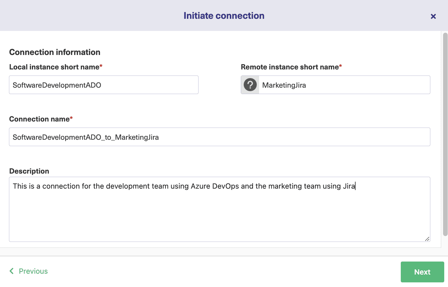This screenshot has width=448, height=287.
Task: Click the Remote instance short name label
Action: (x=289, y=67)
